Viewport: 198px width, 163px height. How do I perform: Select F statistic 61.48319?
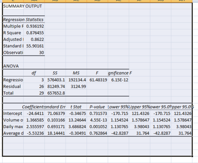(x=97, y=80)
